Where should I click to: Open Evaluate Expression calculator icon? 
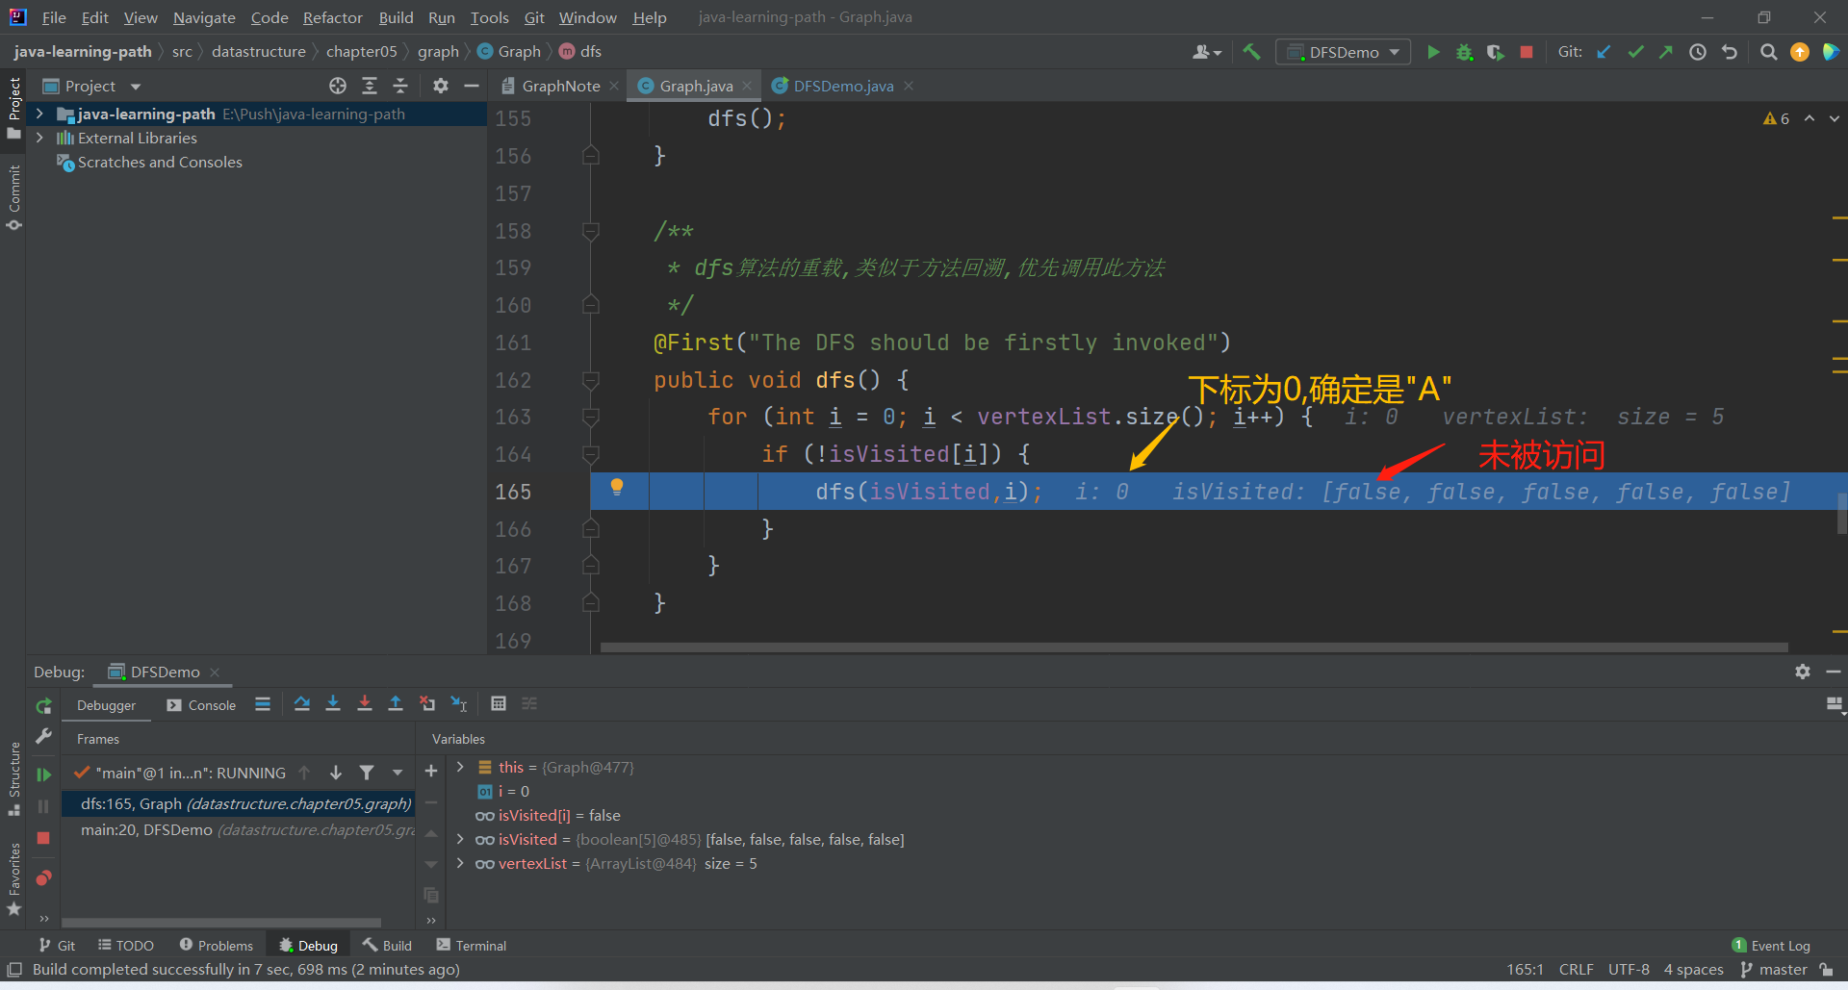click(499, 704)
